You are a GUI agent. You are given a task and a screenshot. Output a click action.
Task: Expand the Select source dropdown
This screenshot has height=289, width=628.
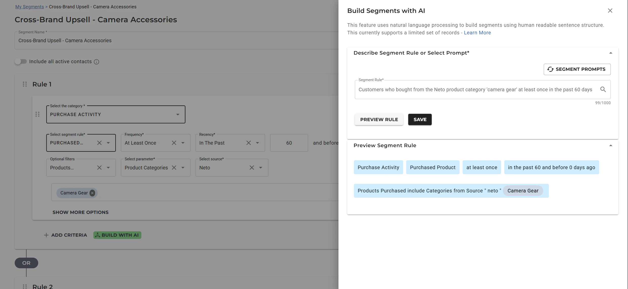tap(261, 168)
